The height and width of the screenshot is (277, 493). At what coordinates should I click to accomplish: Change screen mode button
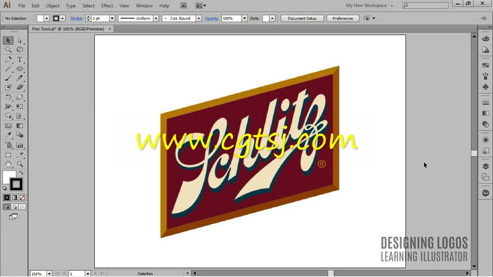[14, 217]
